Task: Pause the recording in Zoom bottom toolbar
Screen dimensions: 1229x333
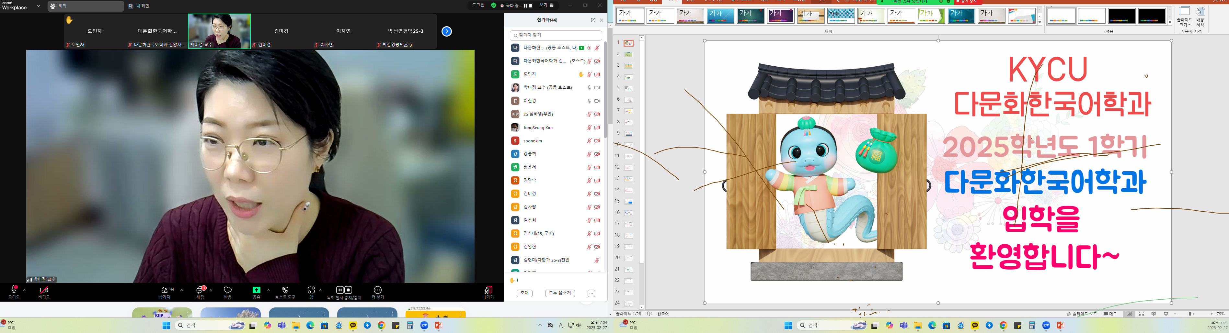Action: click(340, 290)
